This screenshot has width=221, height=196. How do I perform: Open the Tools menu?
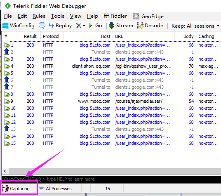(x=58, y=16)
